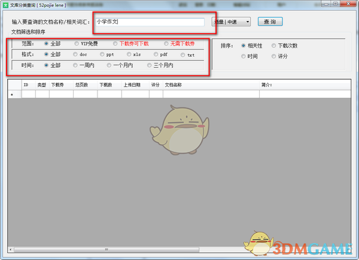Viewport: 359px width, 260px height.
Task: Click the scrollbar left arrow
Action: tap(11, 249)
